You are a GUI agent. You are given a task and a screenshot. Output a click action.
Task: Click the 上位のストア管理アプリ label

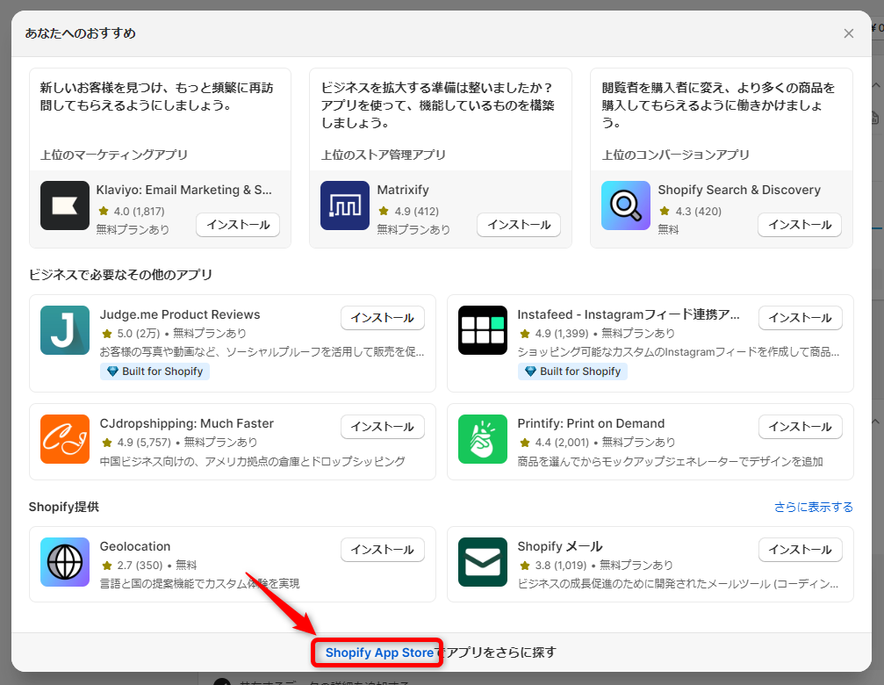(384, 155)
